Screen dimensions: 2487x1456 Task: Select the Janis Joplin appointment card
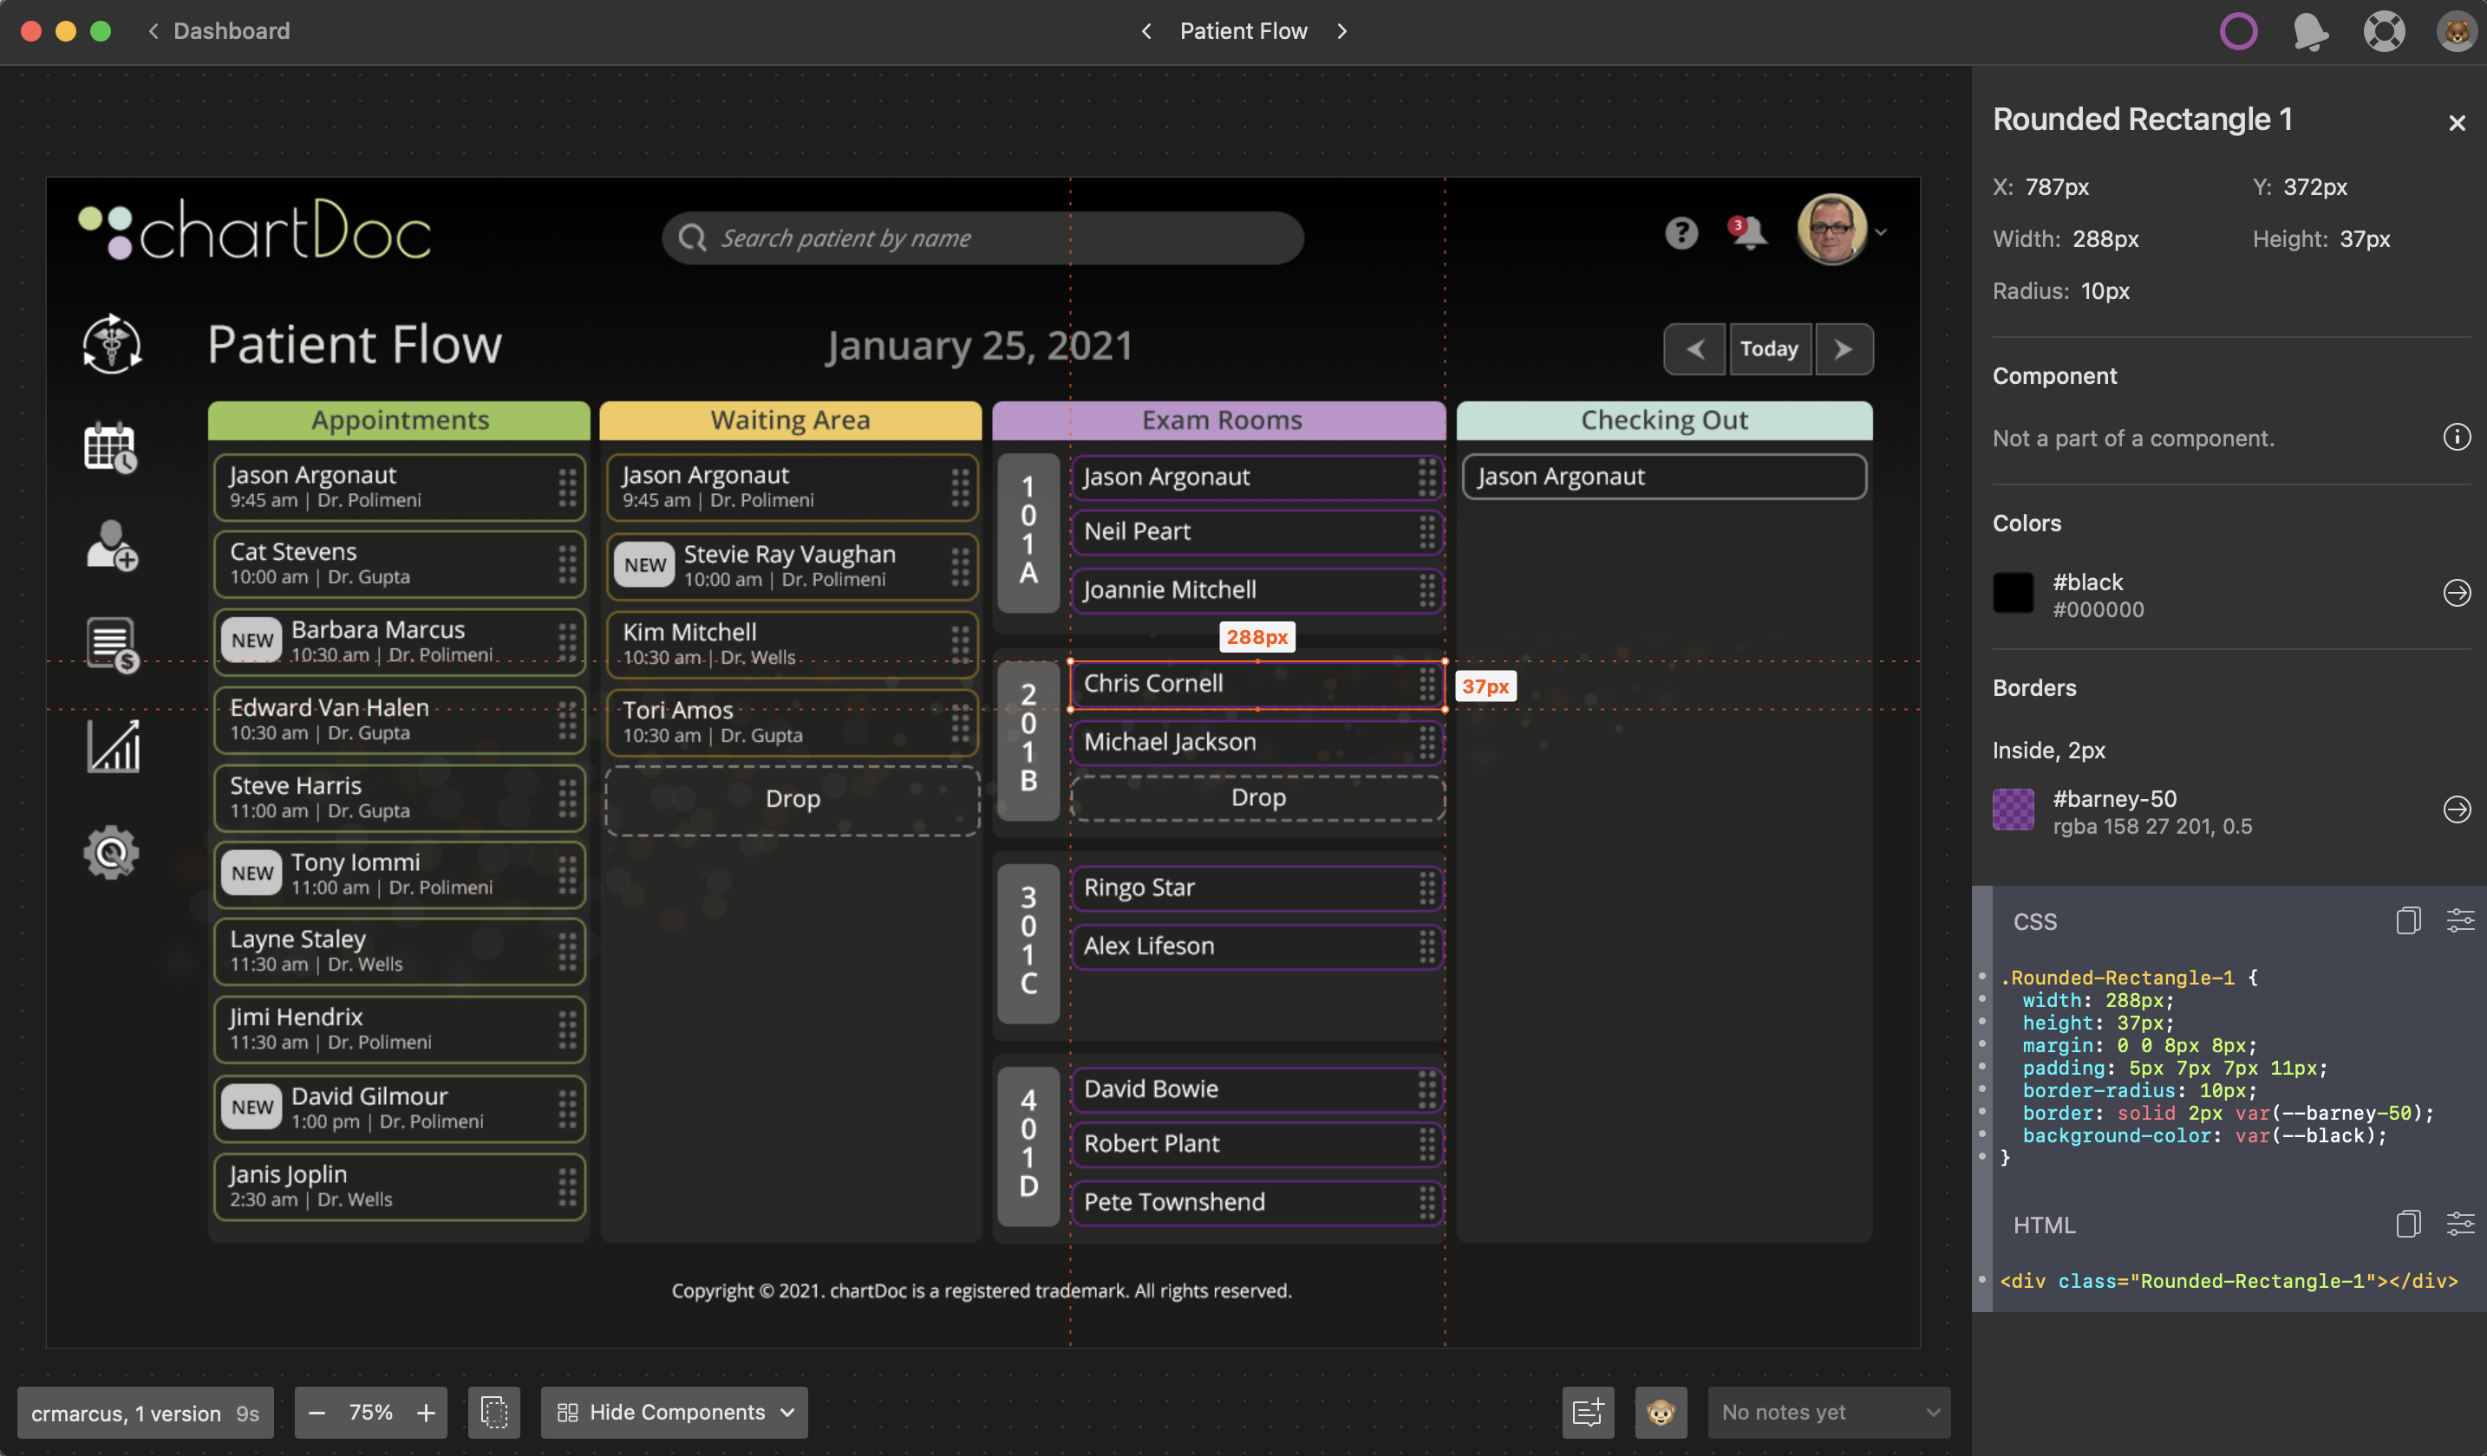pyautogui.click(x=399, y=1186)
